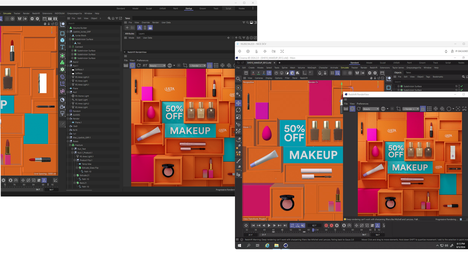Click current frame field showing 62 F
The height and width of the screenshot is (253, 468).
pyautogui.click(x=314, y=225)
